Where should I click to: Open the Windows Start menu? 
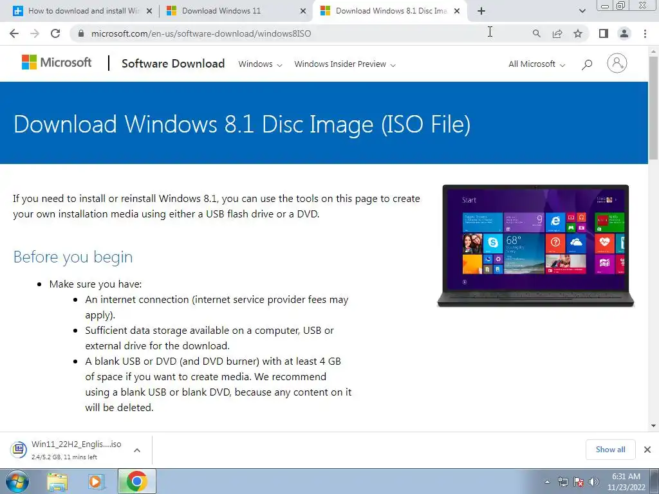click(17, 481)
